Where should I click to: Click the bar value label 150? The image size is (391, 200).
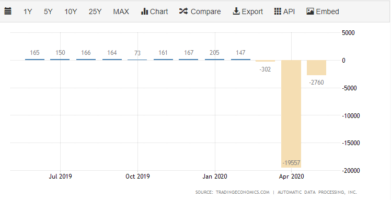point(60,53)
